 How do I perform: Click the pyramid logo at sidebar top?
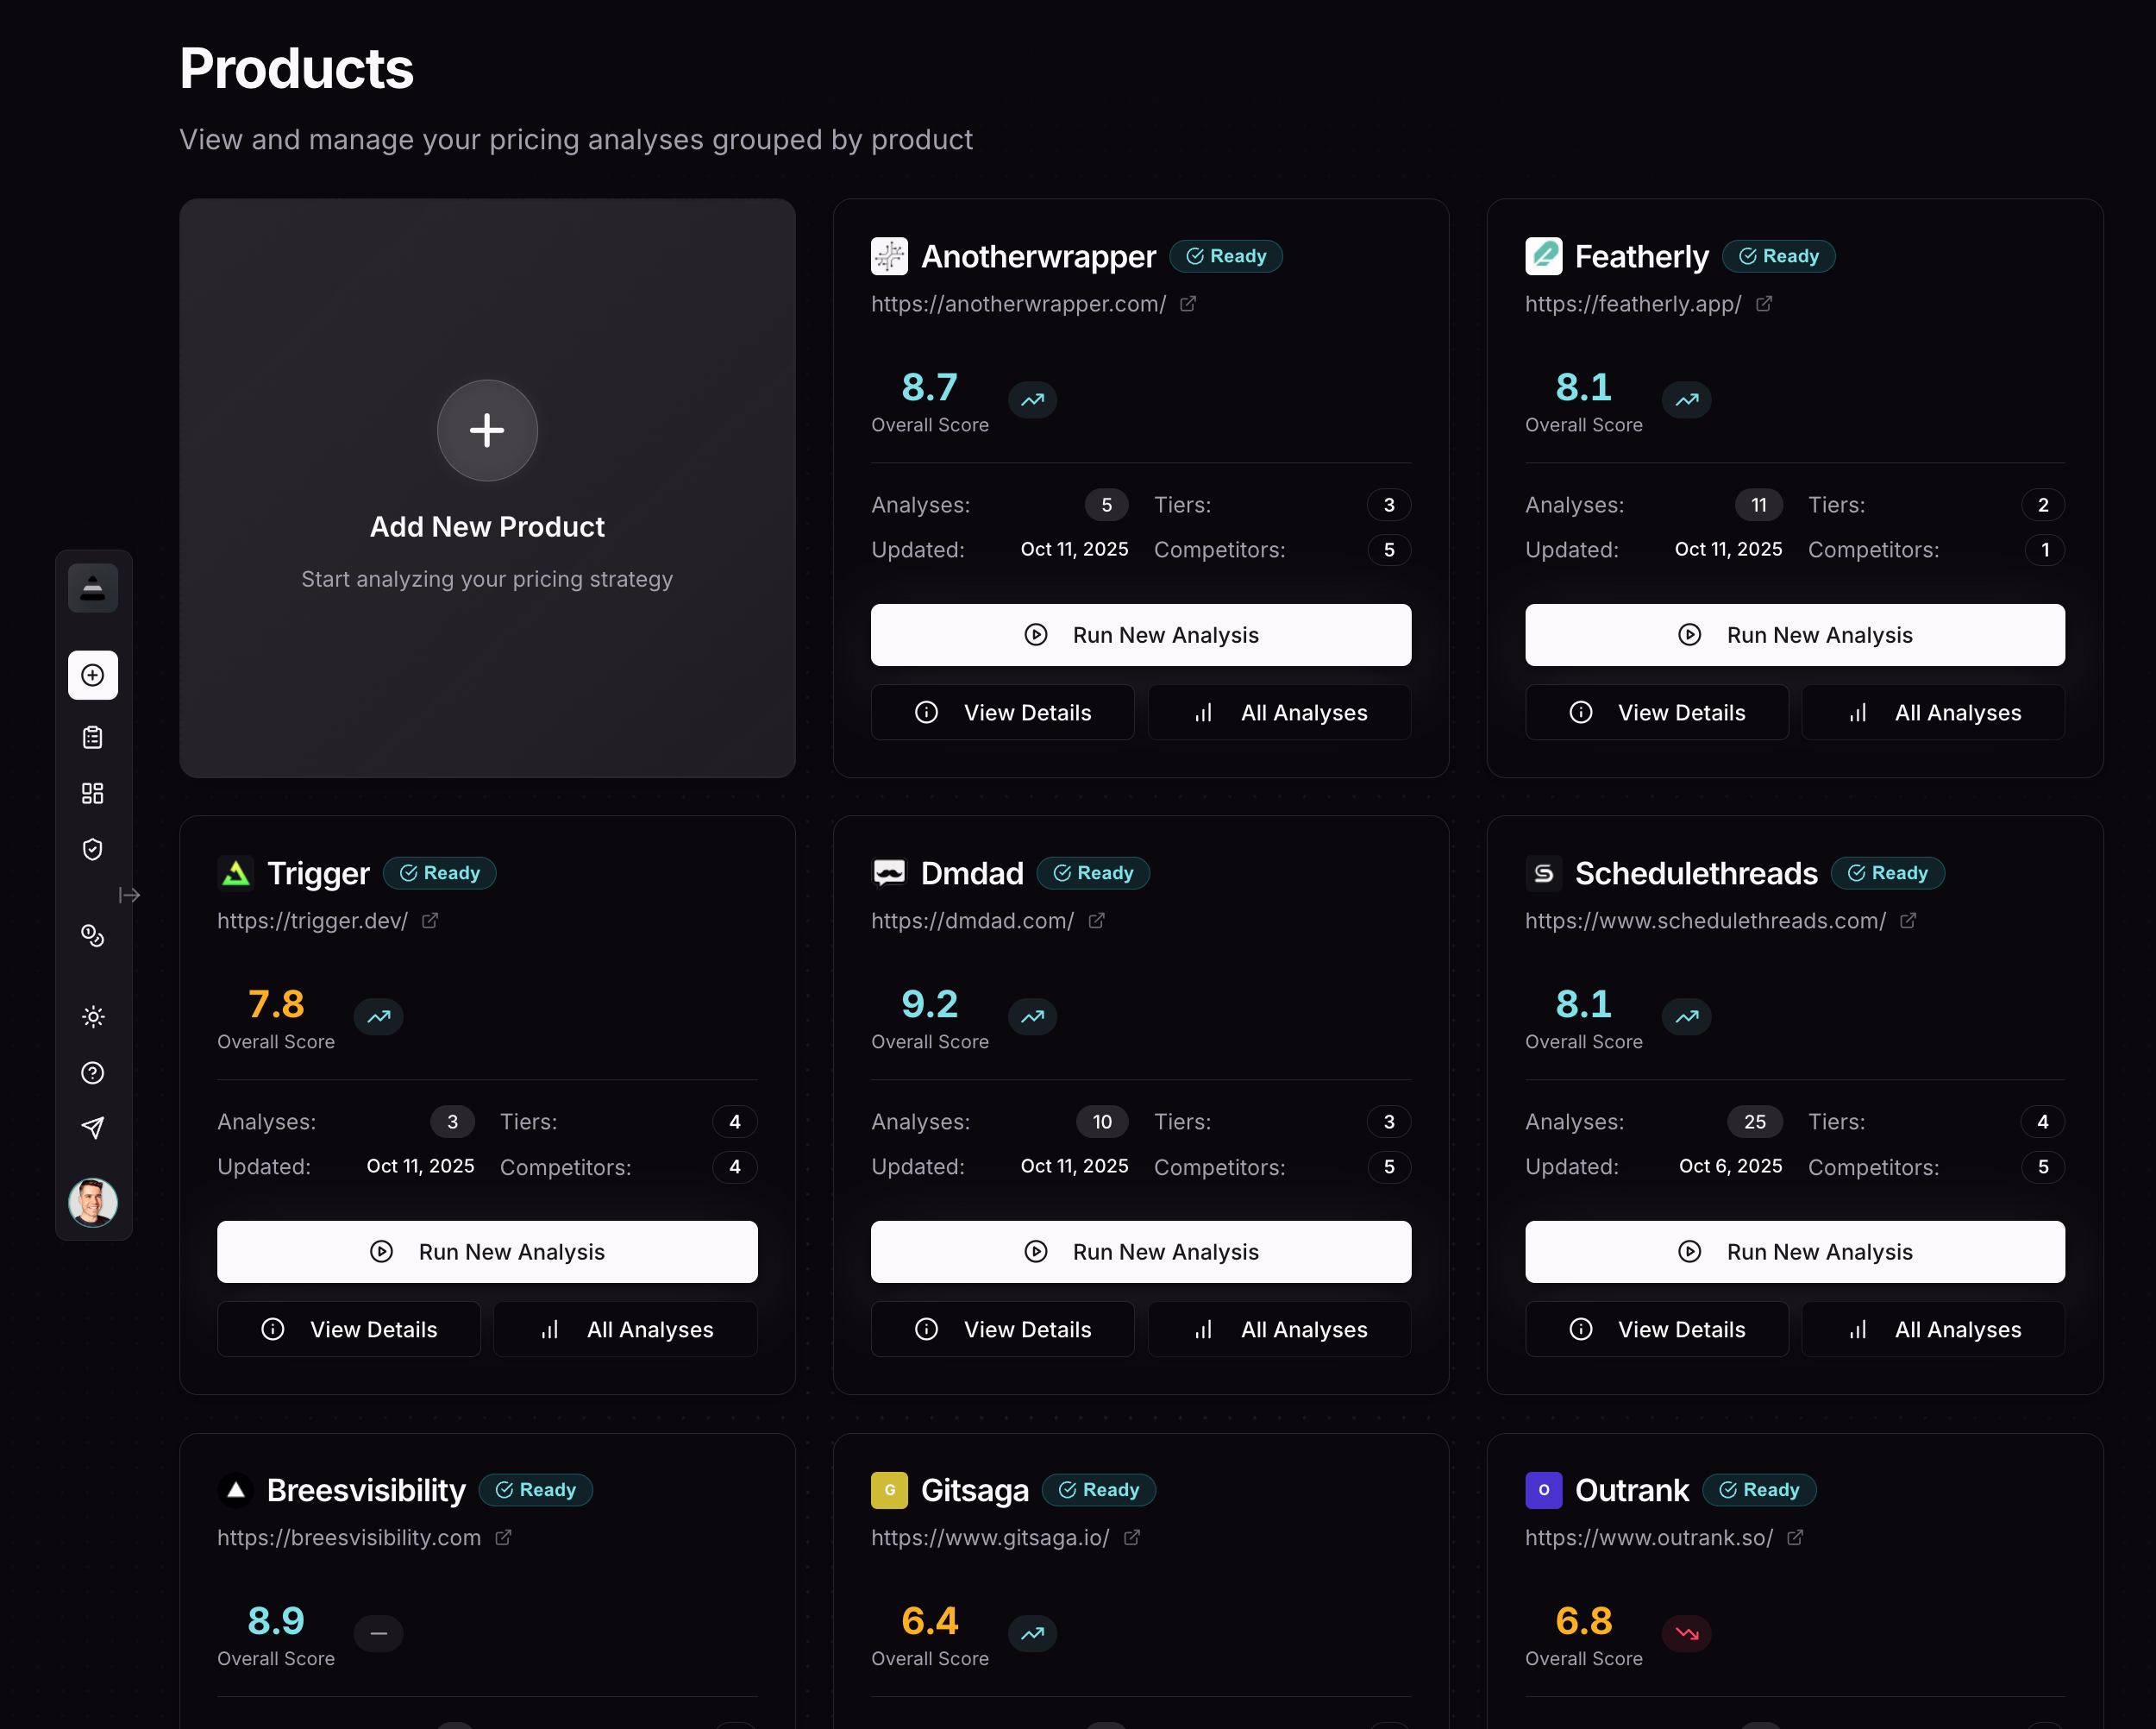[92, 588]
